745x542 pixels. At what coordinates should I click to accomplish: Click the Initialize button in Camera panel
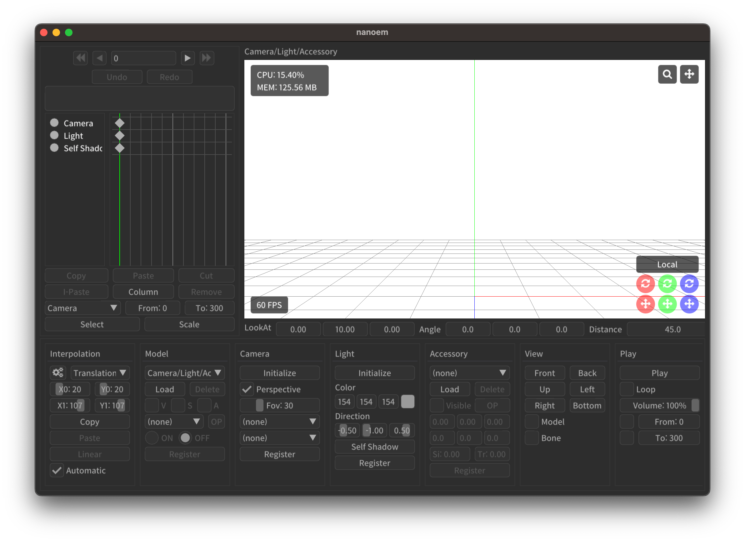[281, 372]
